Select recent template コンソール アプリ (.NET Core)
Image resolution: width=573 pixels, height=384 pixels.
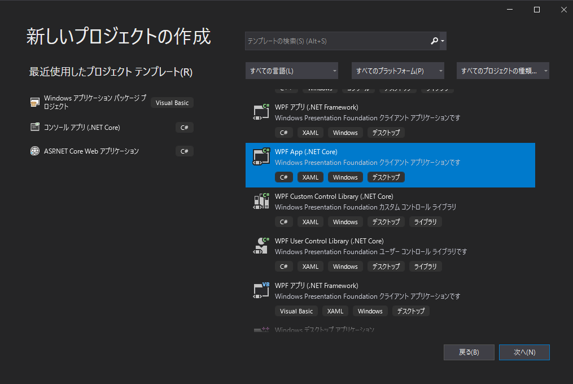(x=111, y=127)
